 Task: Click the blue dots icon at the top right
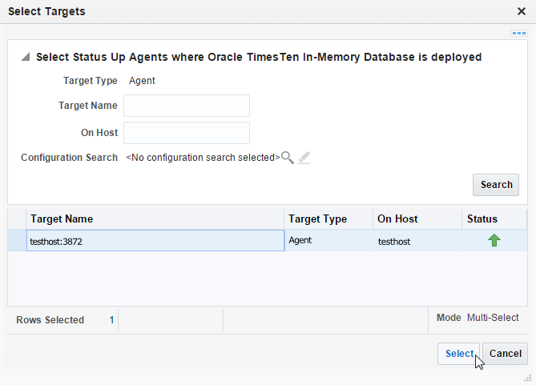click(518, 34)
